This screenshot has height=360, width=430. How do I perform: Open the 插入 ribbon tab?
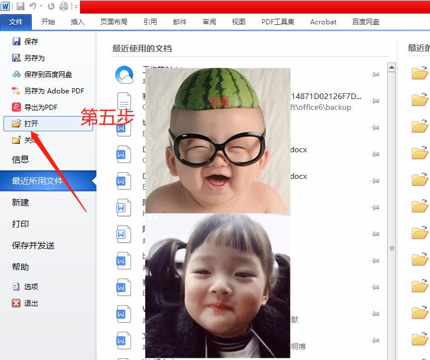(x=77, y=22)
